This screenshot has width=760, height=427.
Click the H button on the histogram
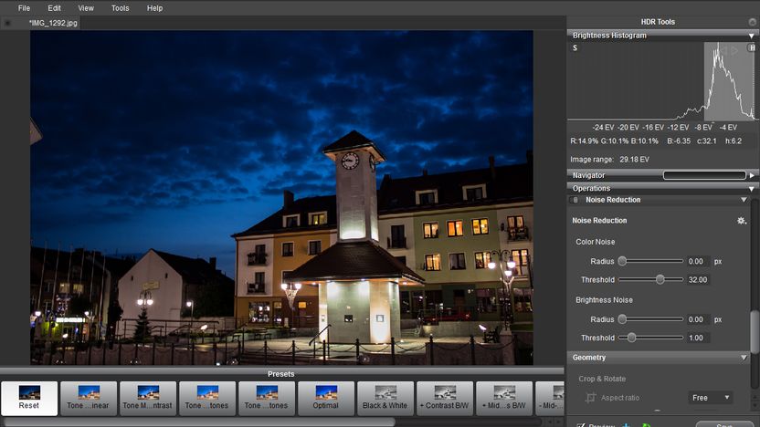pos(751,47)
